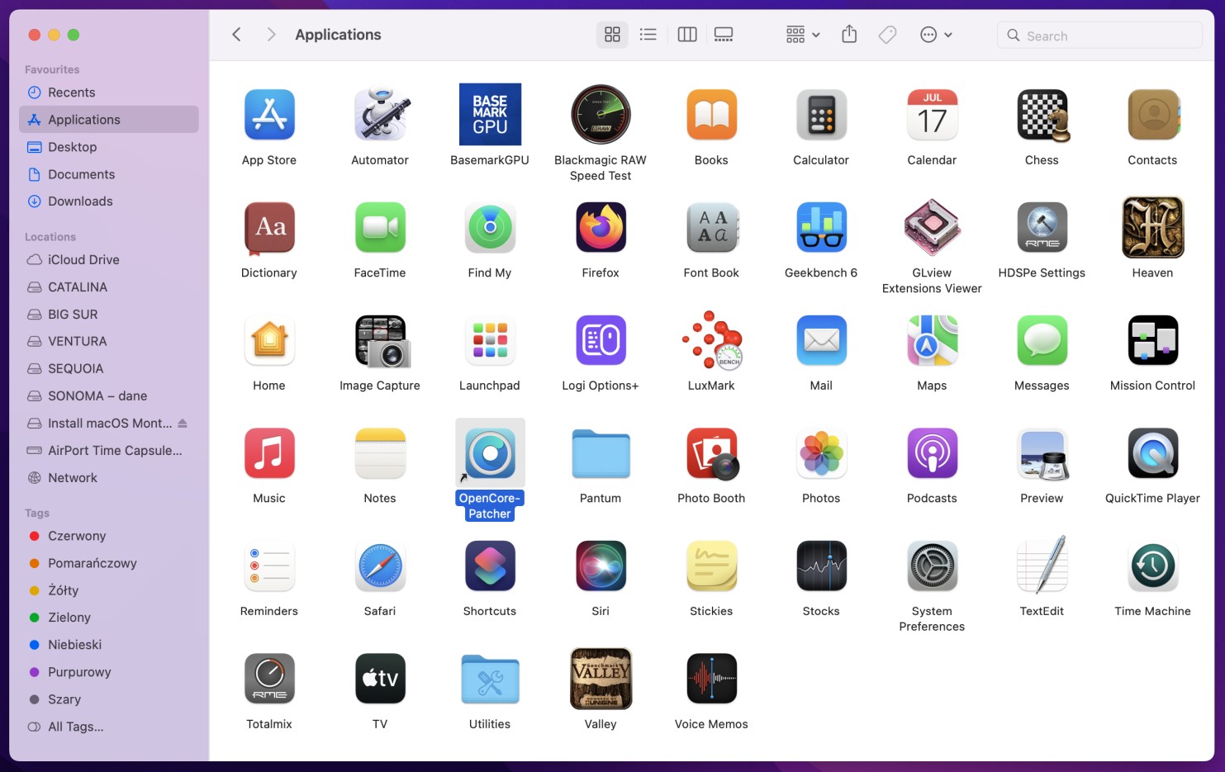Click the Share toolbar button
The image size is (1225, 772).
click(x=849, y=35)
